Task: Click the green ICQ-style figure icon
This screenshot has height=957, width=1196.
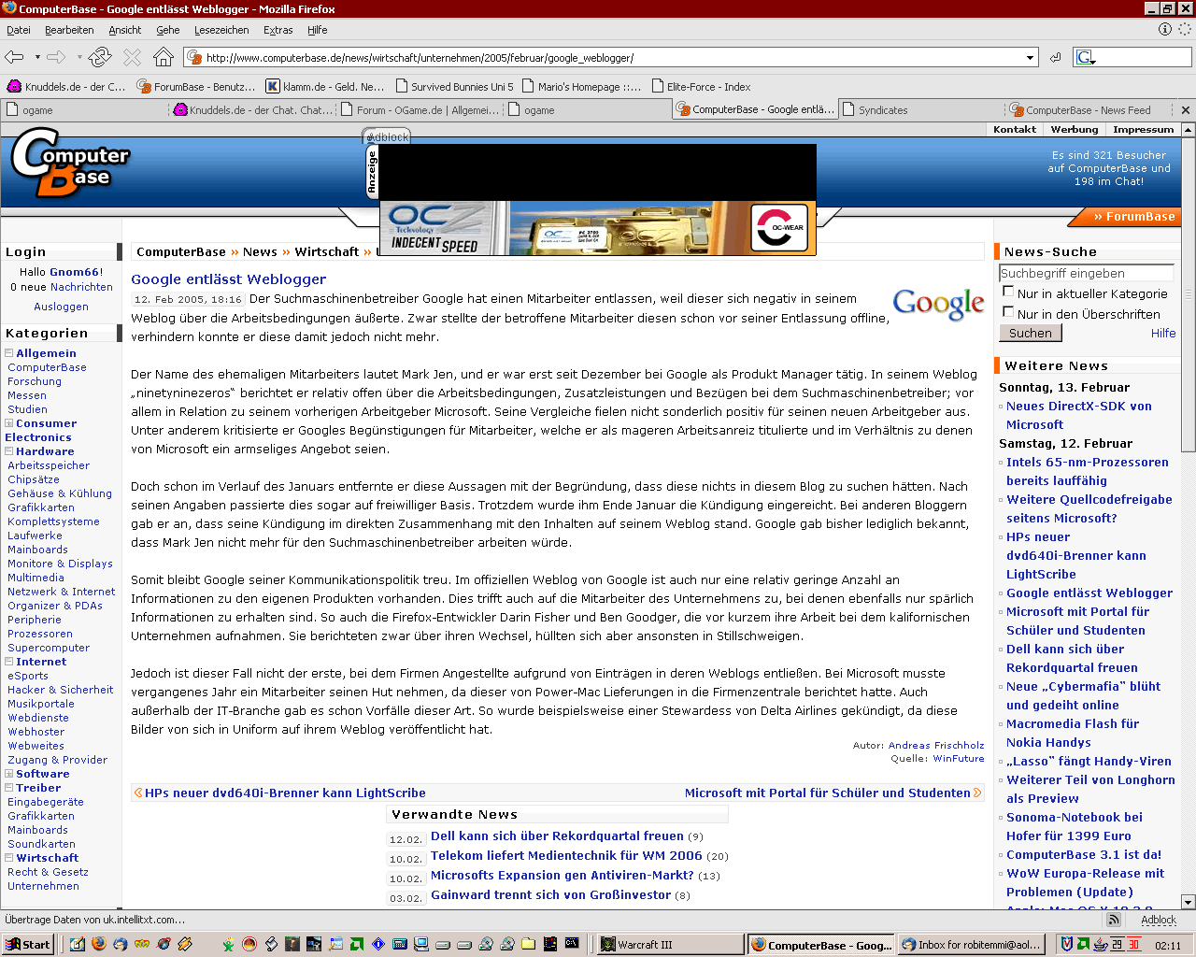Action: click(228, 944)
